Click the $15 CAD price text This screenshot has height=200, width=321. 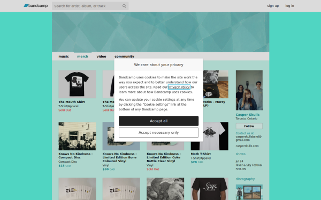pos(65,166)
